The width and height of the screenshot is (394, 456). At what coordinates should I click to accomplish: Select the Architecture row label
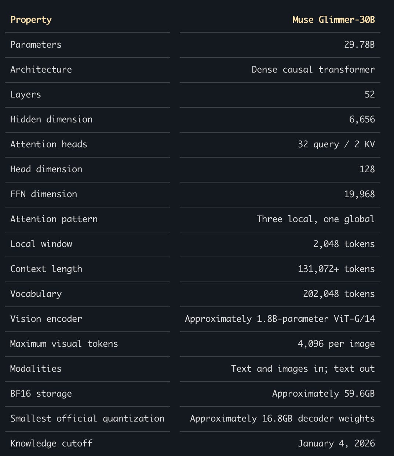[41, 70]
